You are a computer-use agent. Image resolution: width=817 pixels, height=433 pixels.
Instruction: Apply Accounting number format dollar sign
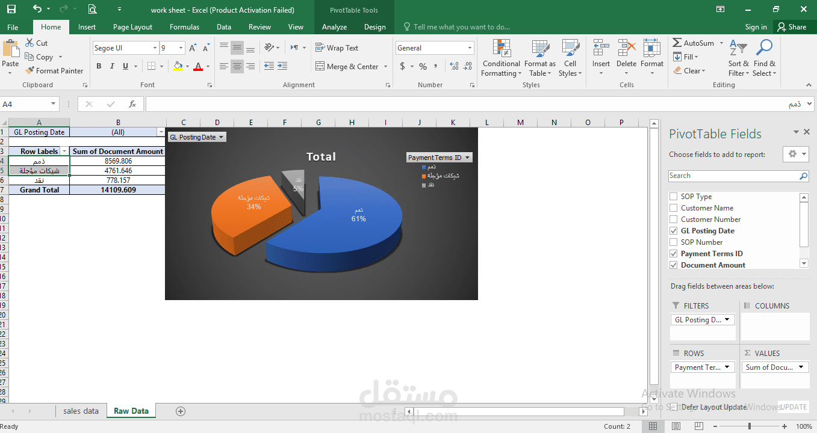[403, 66]
